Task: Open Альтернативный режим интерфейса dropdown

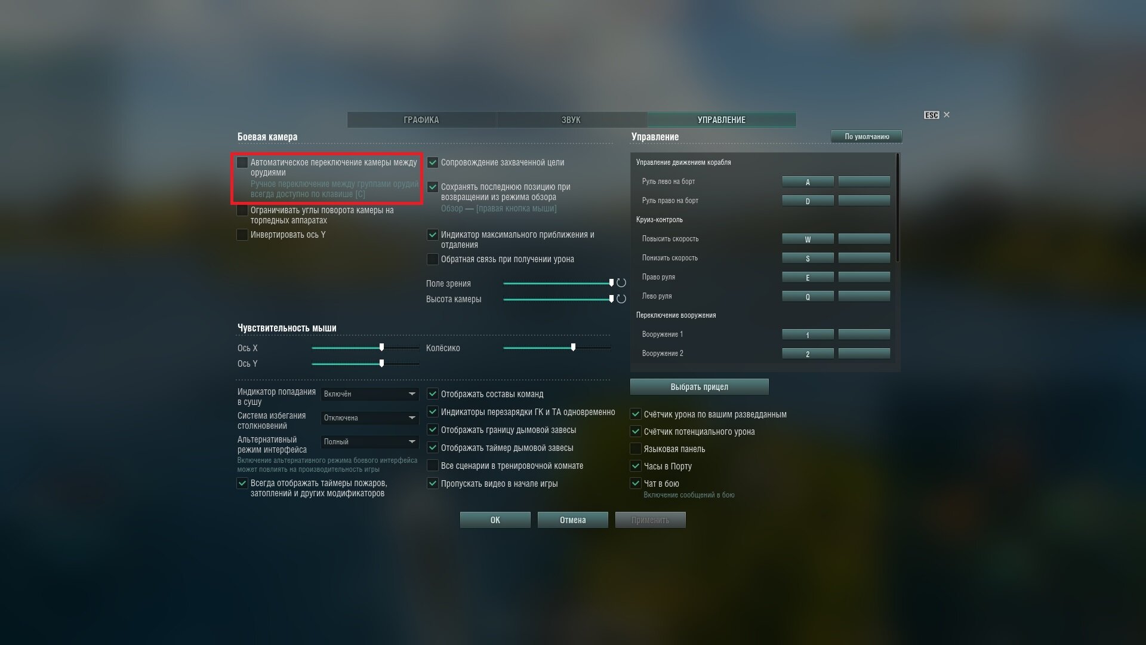Action: [369, 442]
